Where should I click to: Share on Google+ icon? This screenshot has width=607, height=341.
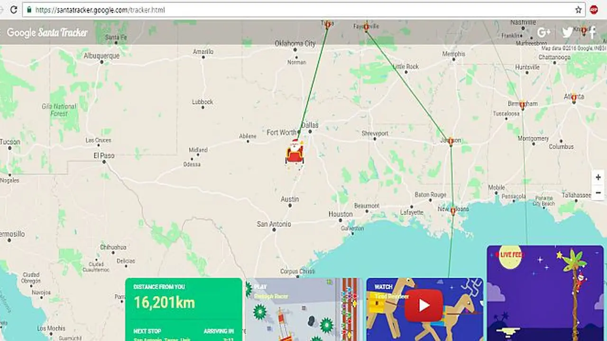coord(544,32)
